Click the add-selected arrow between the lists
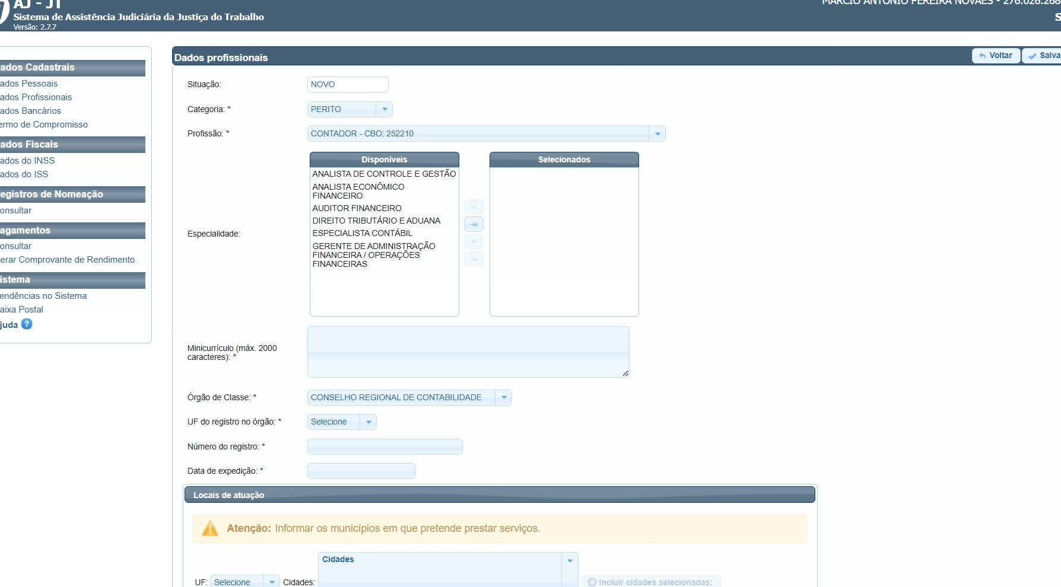The width and height of the screenshot is (1061, 587). [474, 207]
